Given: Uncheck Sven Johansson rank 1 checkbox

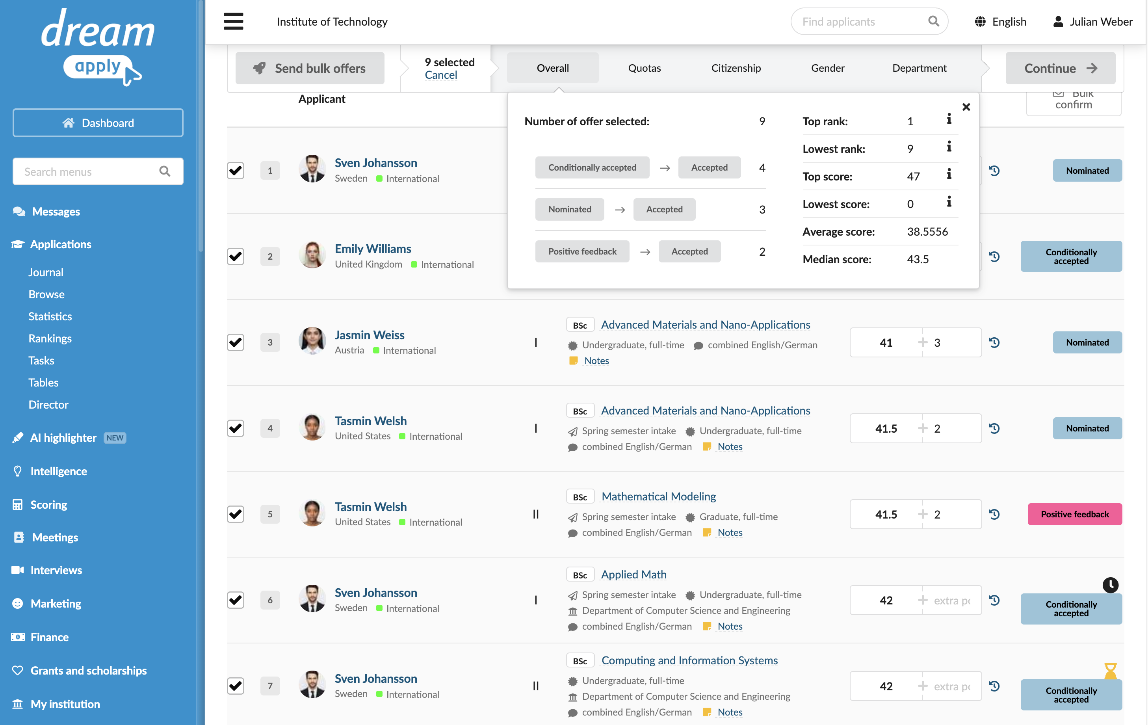Looking at the screenshot, I should pos(236,170).
